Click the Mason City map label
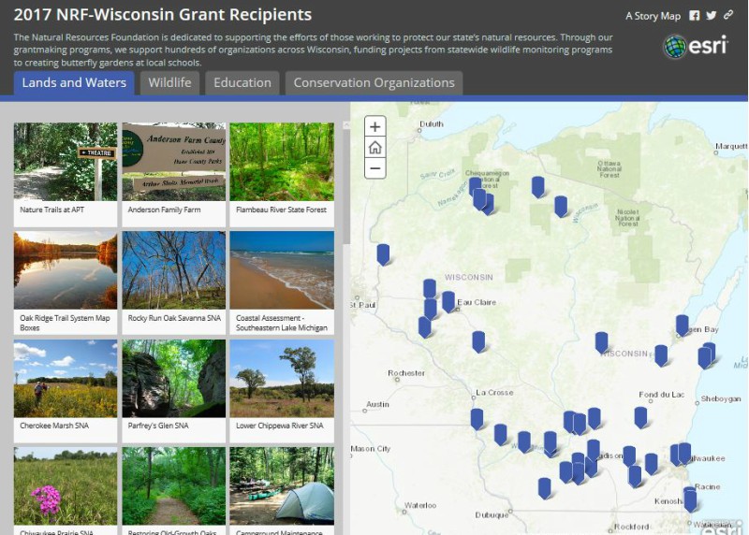Image resolution: width=749 pixels, height=535 pixels. [x=370, y=449]
